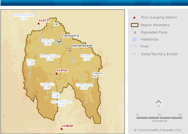Click the 'Hall' map label
This screenshot has width=188, height=134.
(56, 24)
